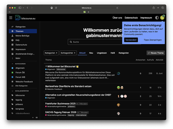This screenshot has height=129, width=173.
Task: Switch to the Heiß tab
Action: (113, 53)
